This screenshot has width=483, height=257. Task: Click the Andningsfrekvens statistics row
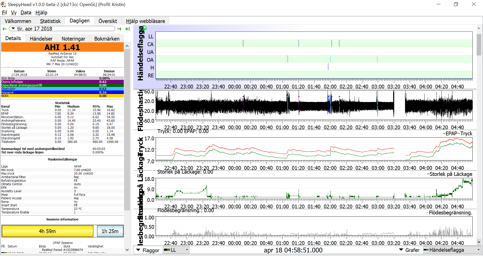(62, 121)
